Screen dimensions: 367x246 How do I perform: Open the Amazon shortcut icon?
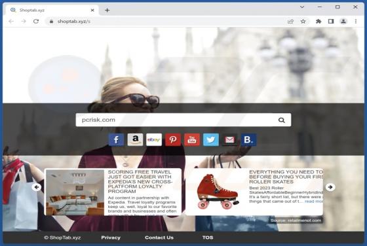pyautogui.click(x=135, y=140)
